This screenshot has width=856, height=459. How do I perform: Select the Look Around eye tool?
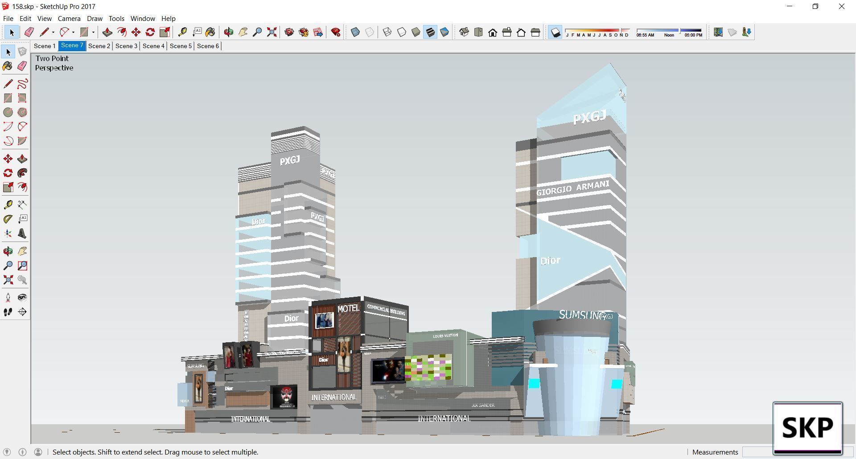[x=22, y=297]
